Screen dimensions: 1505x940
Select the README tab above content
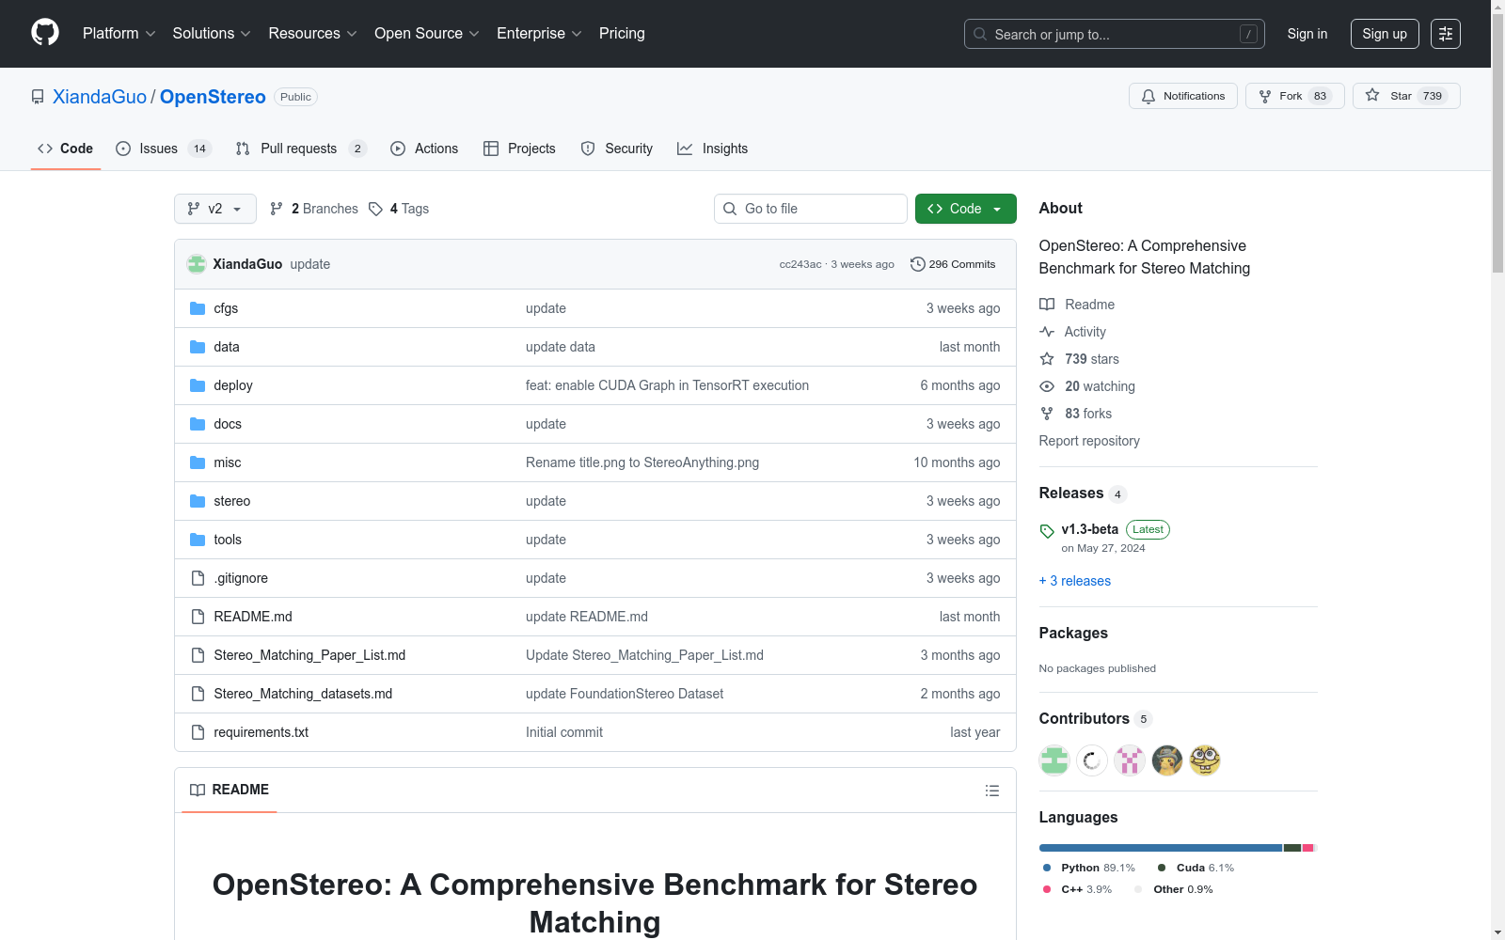(230, 790)
